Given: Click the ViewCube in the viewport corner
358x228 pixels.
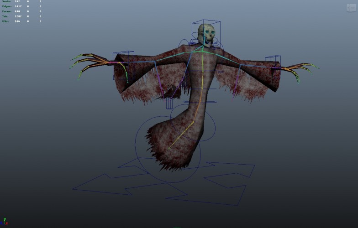Looking at the screenshot, I should coord(352,8).
